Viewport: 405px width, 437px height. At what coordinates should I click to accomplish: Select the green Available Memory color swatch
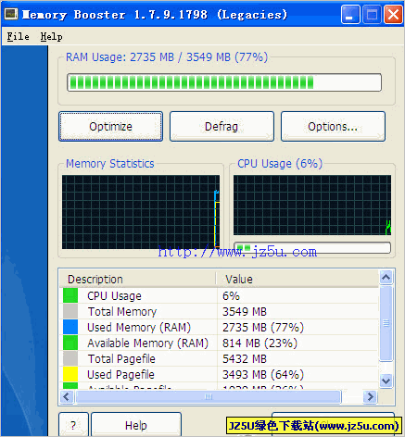(70, 343)
